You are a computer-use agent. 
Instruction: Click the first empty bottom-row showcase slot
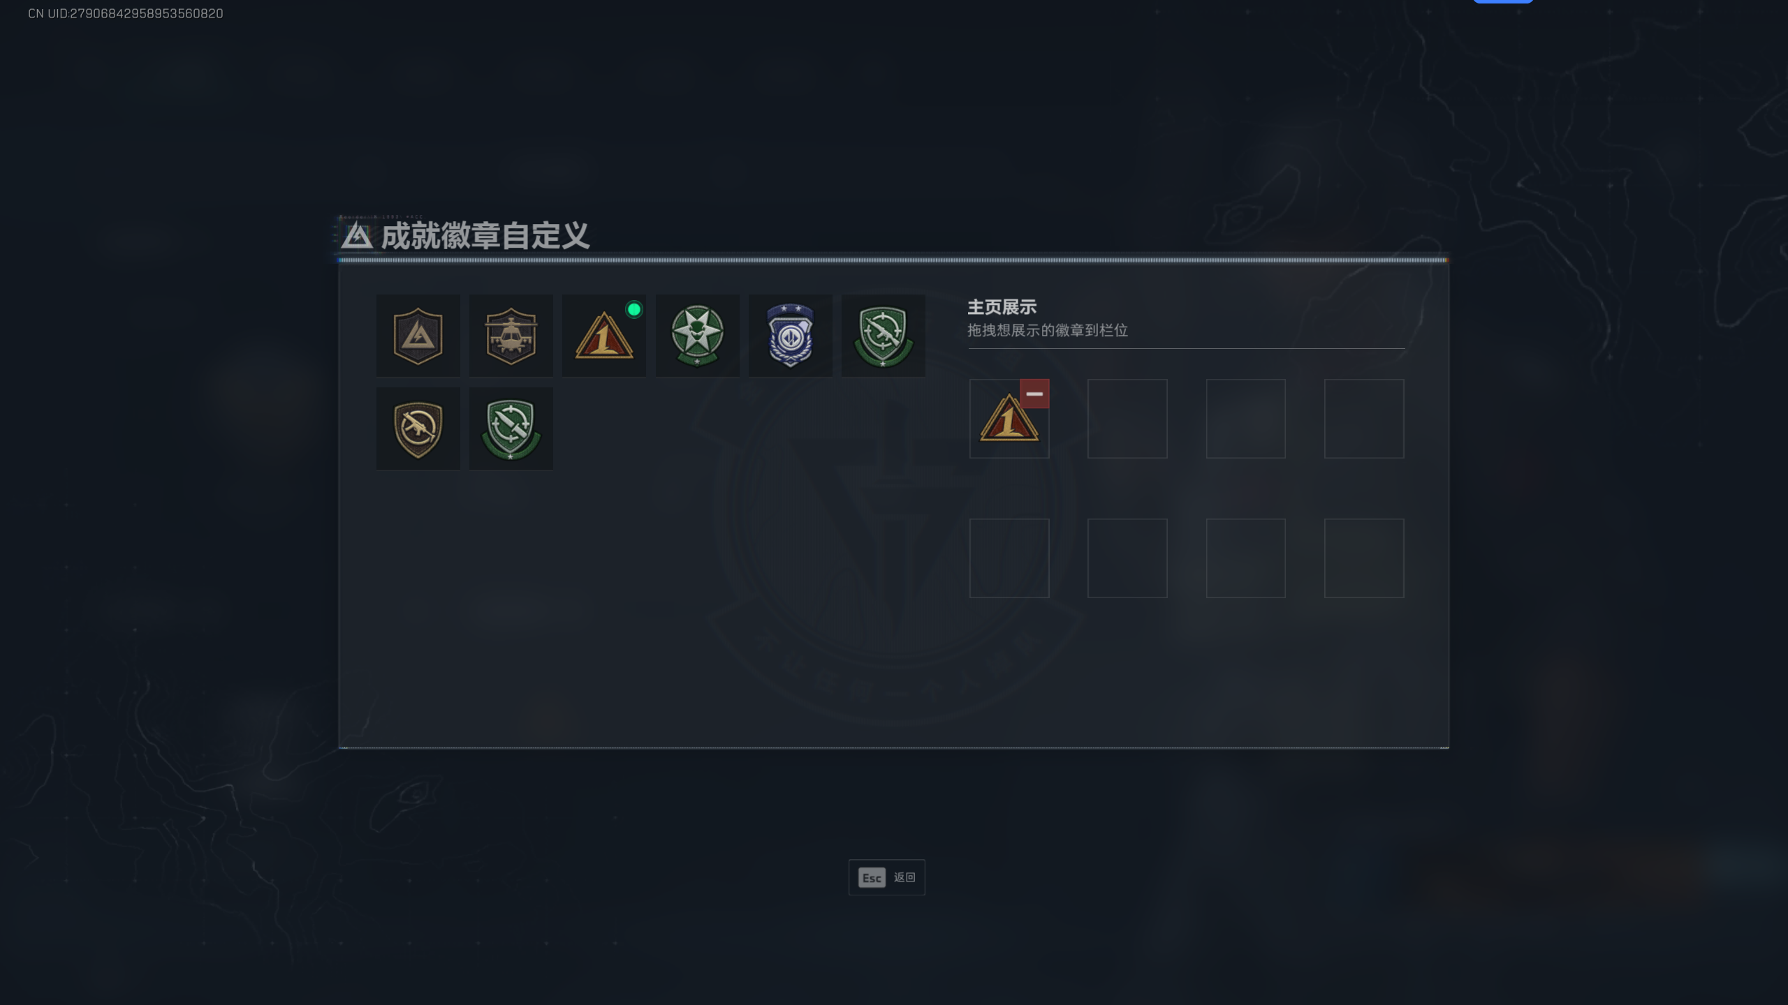coord(1009,558)
